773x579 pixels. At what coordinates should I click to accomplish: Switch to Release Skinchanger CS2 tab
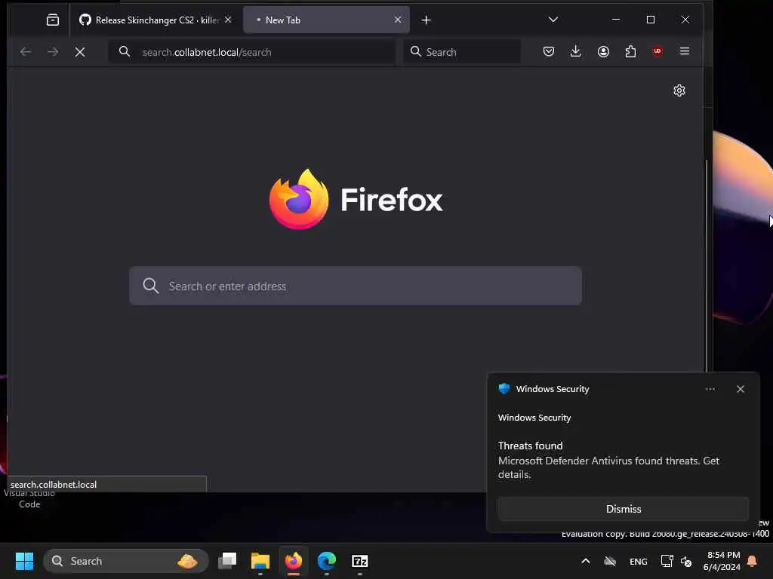154,20
